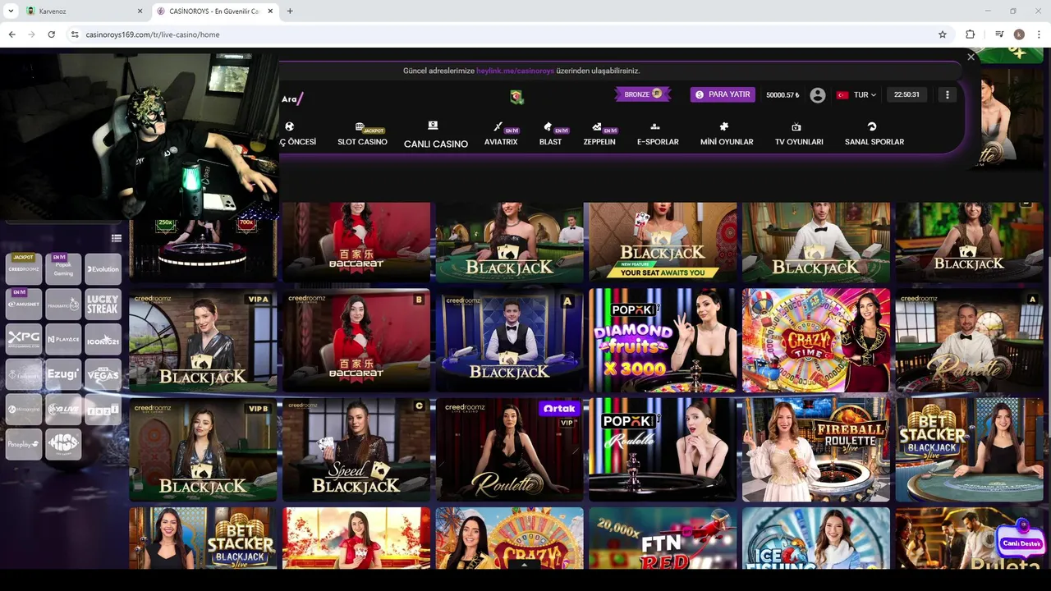Viewport: 1051px width, 591px height.
Task: Open the Ice Fishing game
Action: point(816,538)
